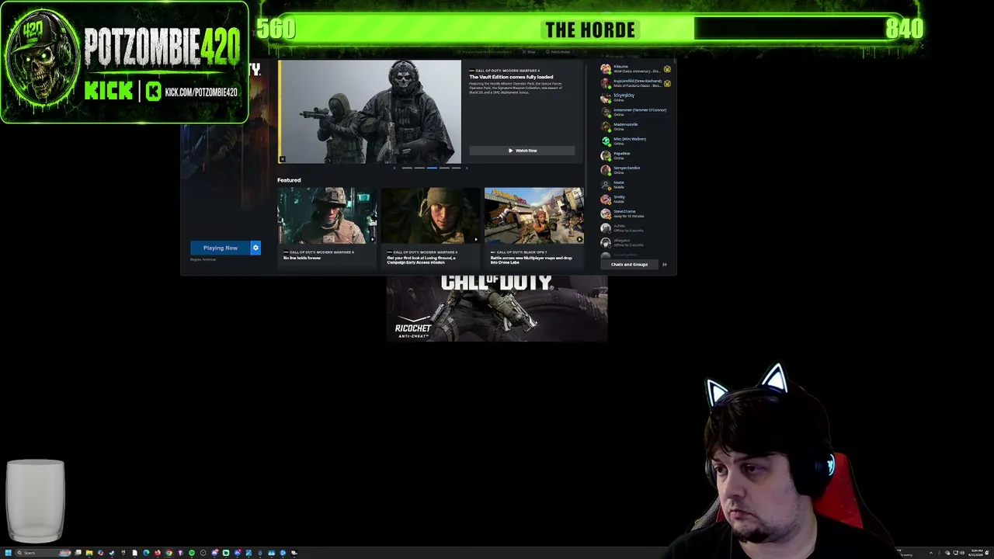Viewport: 994px width, 559px height.
Task: Click Watch Now for Vault Edition
Action: [522, 151]
